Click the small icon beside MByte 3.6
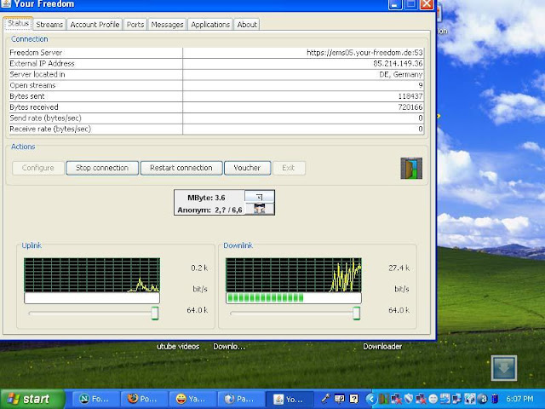 259,197
